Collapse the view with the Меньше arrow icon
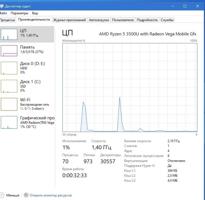205x200 pixels. [x=2, y=195]
